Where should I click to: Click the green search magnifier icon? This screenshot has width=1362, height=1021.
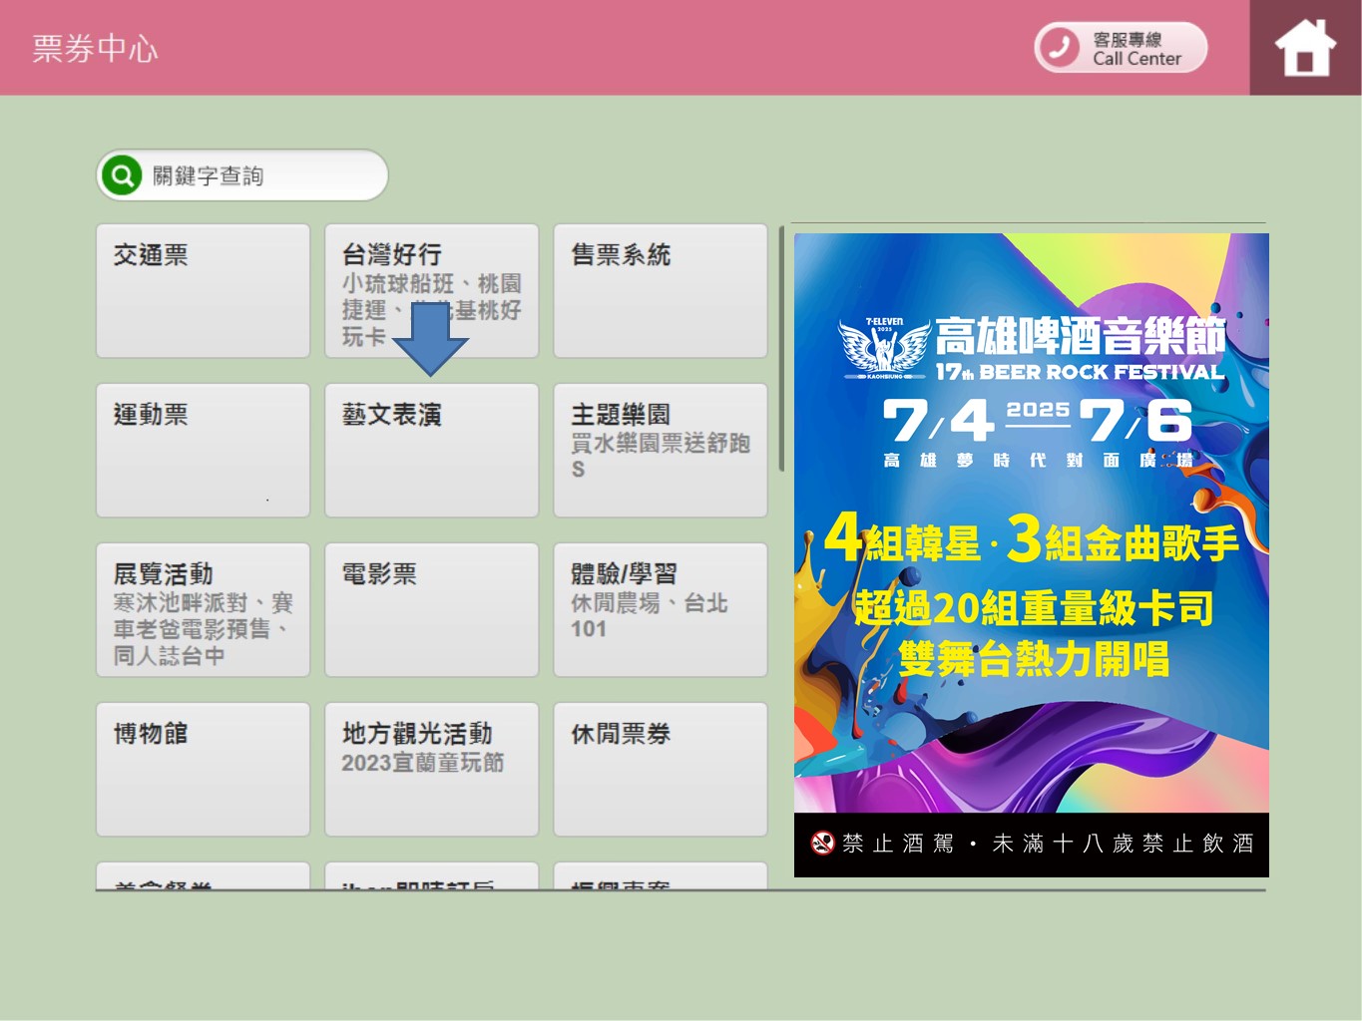pyautogui.click(x=122, y=176)
